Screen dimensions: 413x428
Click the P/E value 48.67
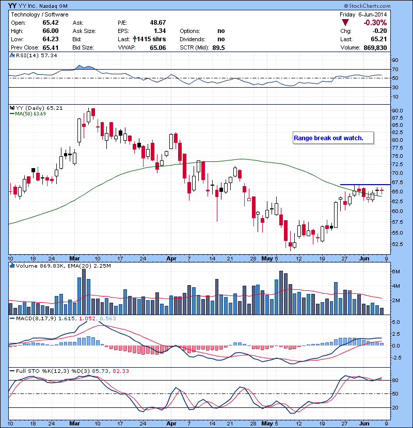click(157, 23)
